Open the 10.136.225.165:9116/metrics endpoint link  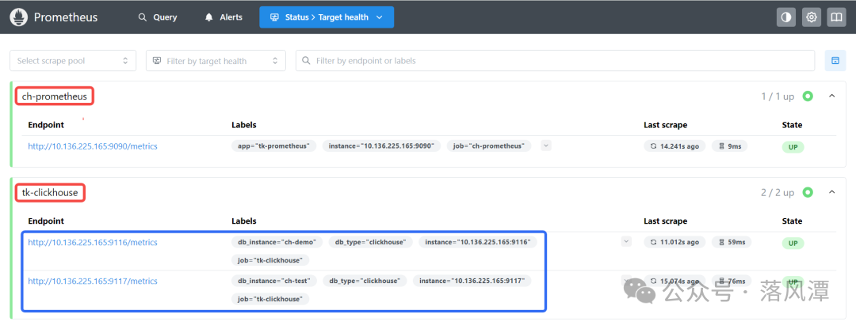tap(93, 242)
